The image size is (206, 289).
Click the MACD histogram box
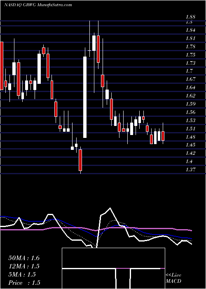(x=113, y=268)
